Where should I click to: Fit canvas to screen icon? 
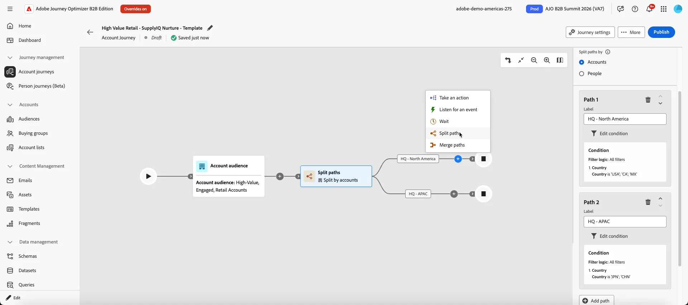point(521,60)
